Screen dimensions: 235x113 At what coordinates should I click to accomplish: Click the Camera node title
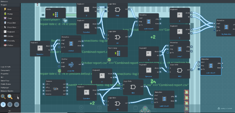tap(49, 81)
